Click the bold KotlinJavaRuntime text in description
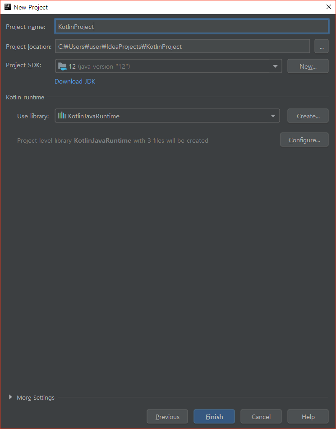 103,140
